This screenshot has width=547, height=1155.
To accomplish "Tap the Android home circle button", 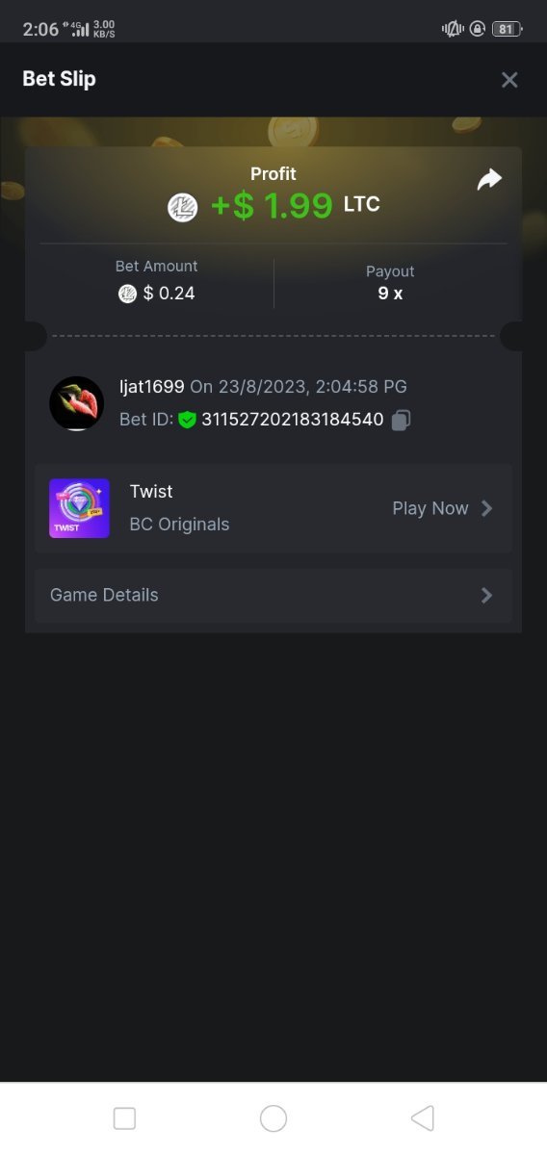I will point(273,1117).
